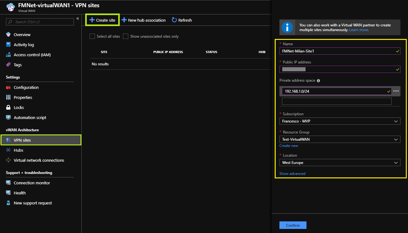Click the Access control (IAM) people icon
The image size is (408, 233).
coord(8,55)
